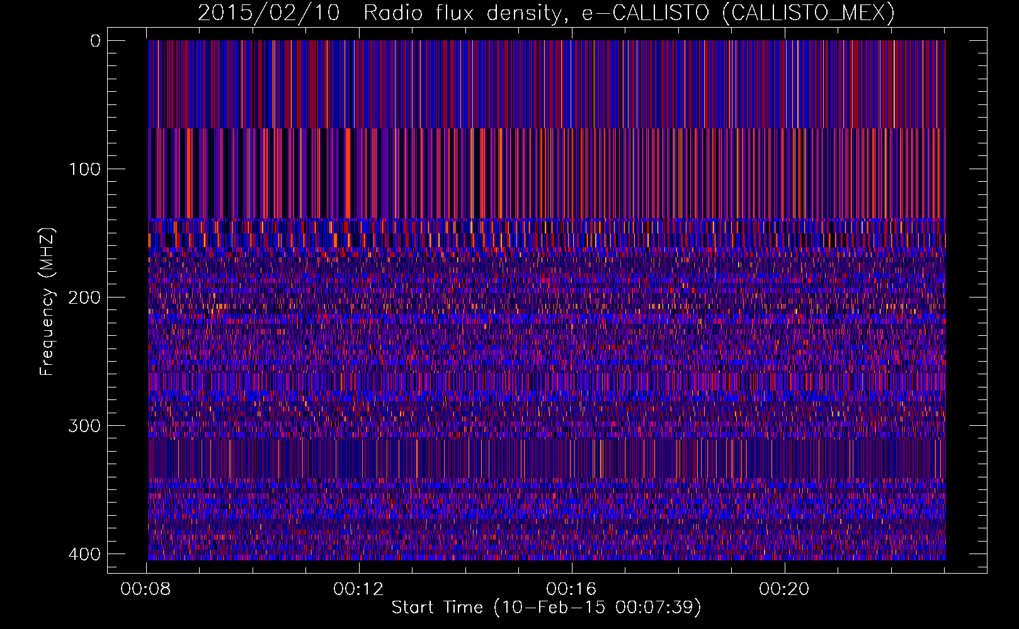Click the plot title 'Radio flux density, e-CALLISTO (CALLISTO_MEX)'

tap(629, 13)
